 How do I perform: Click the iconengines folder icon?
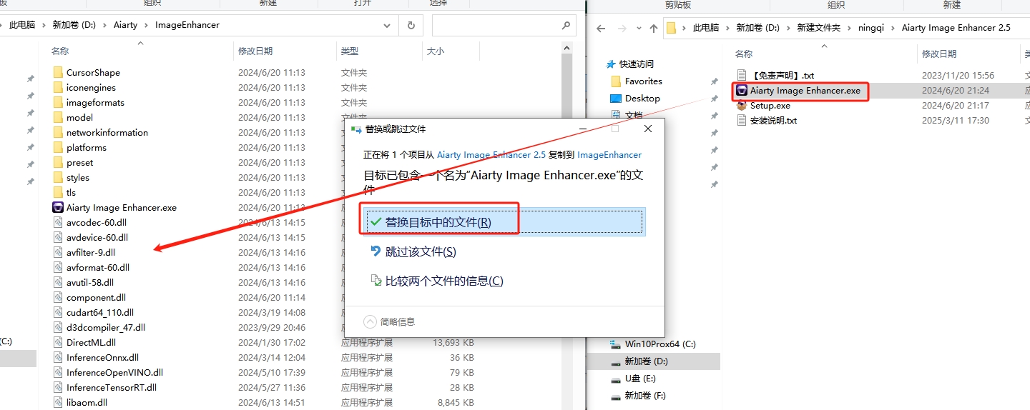(58, 87)
